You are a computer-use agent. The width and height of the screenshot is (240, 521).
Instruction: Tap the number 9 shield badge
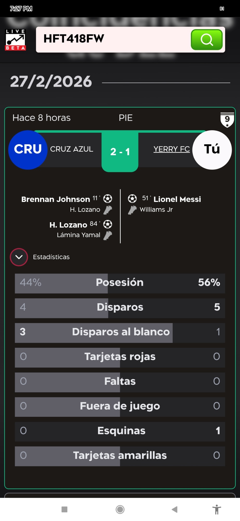coord(227,120)
